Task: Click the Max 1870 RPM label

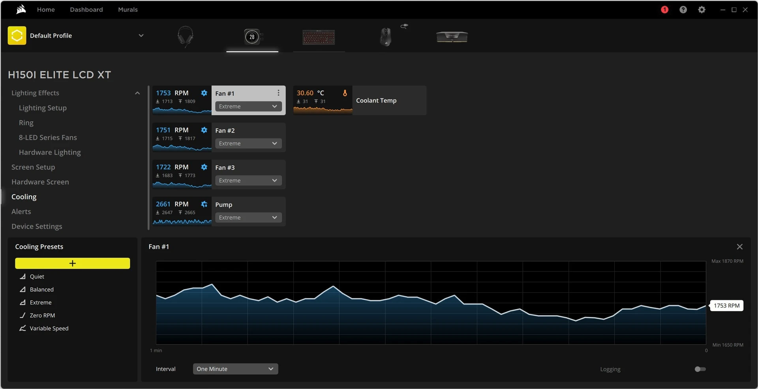Action: [x=727, y=261]
